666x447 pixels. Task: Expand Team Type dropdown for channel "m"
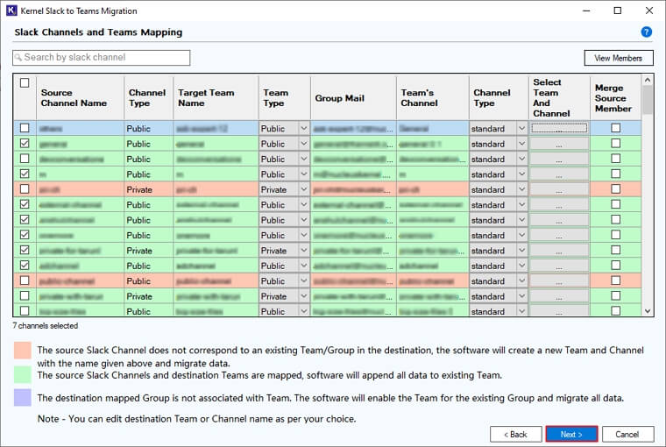coord(303,174)
